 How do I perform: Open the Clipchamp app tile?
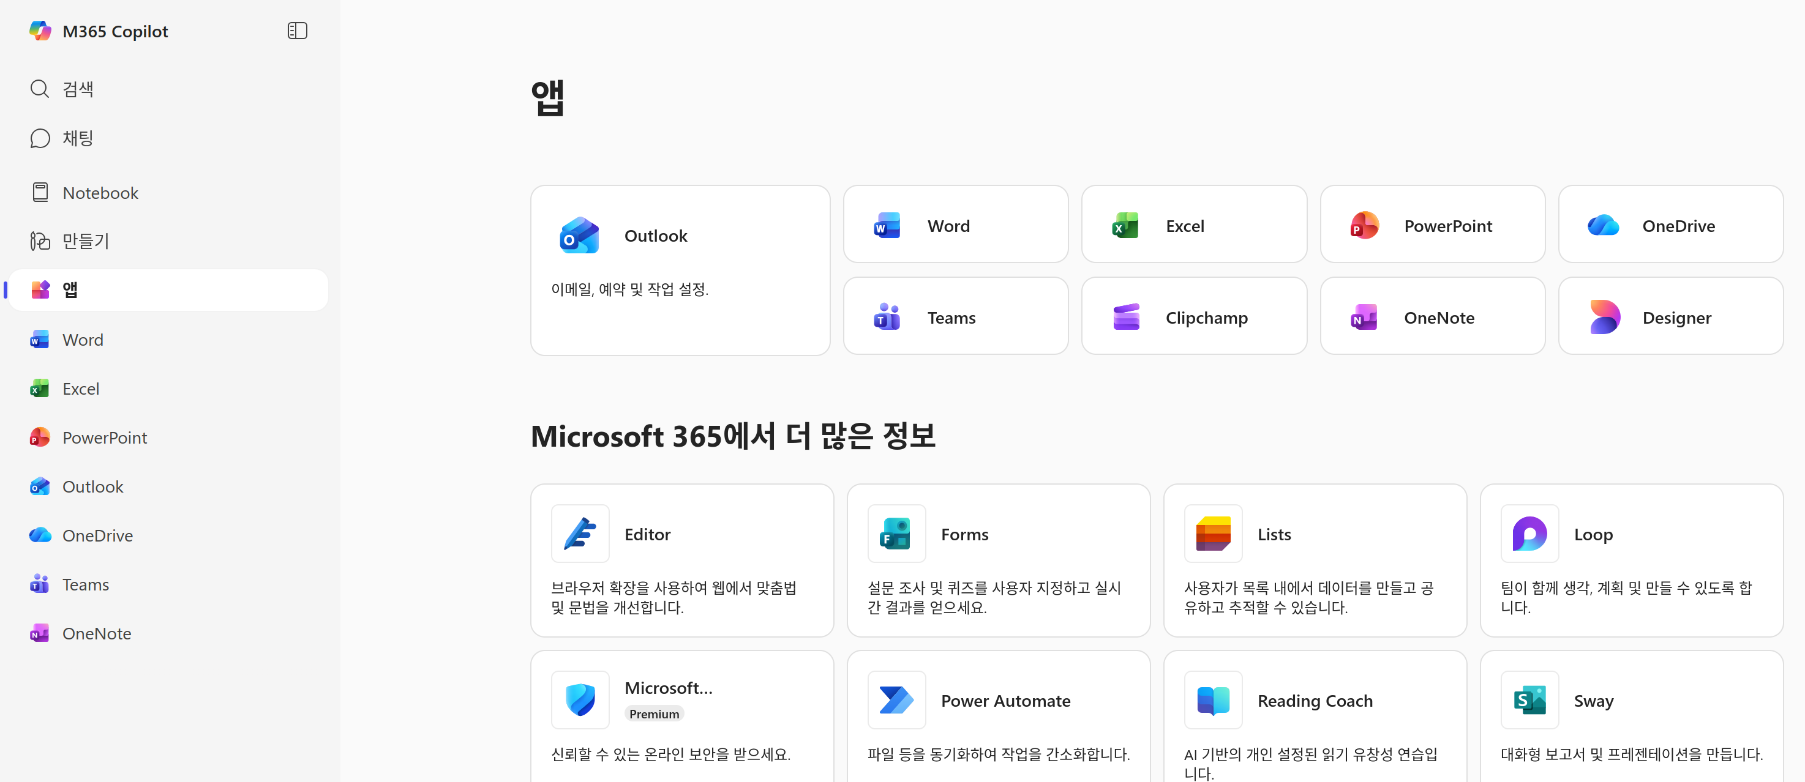(x=1193, y=317)
